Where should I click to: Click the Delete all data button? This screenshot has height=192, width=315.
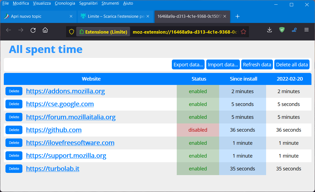tap(292, 64)
